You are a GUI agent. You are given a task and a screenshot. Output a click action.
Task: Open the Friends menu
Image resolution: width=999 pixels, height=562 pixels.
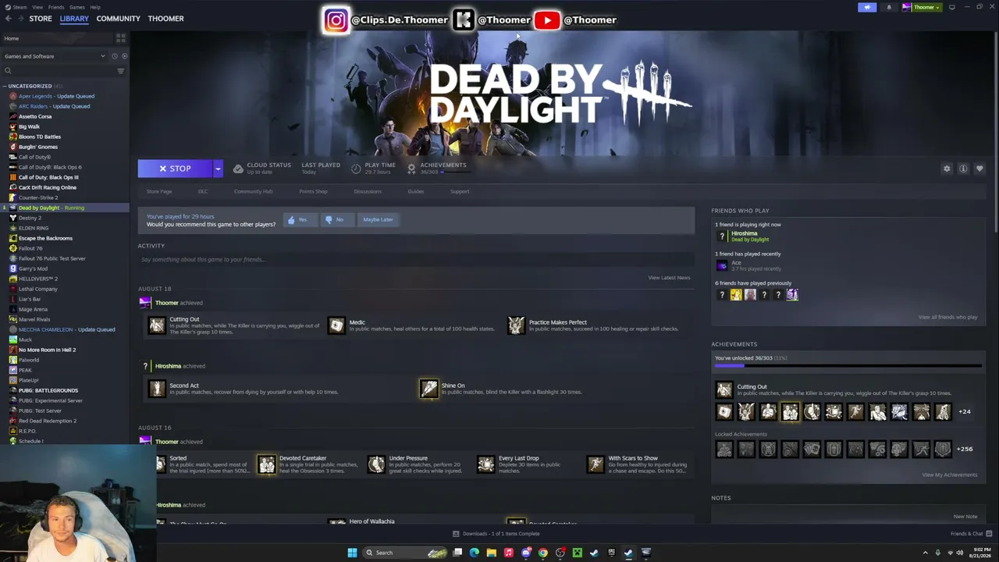tap(56, 7)
